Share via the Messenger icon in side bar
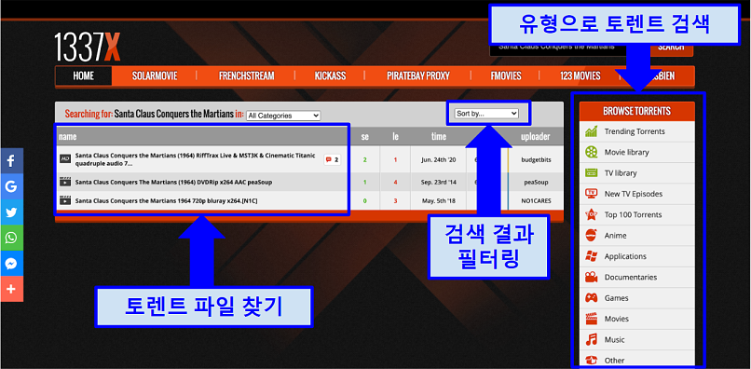 11,263
